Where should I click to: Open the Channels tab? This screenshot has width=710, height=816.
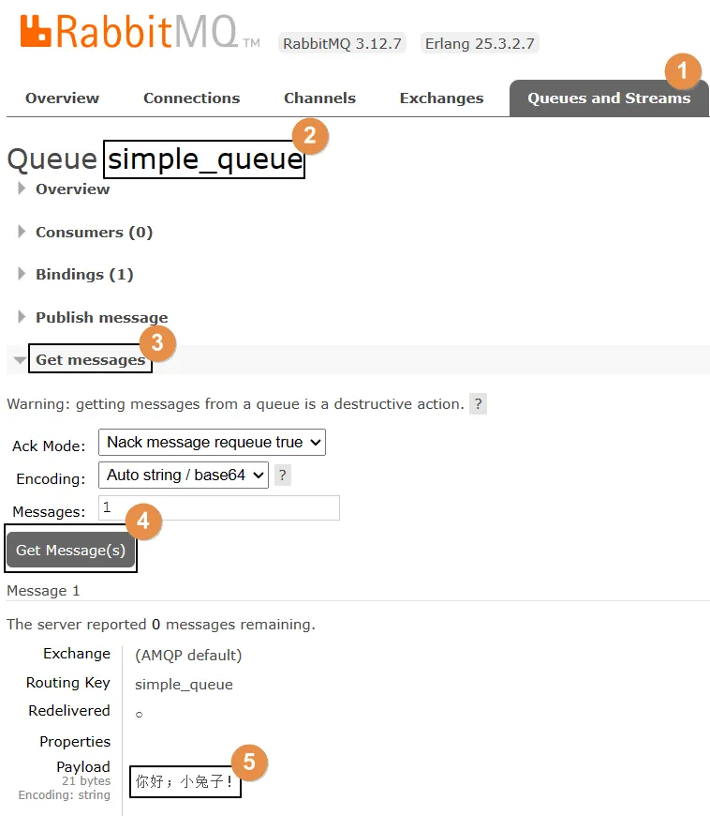point(319,98)
